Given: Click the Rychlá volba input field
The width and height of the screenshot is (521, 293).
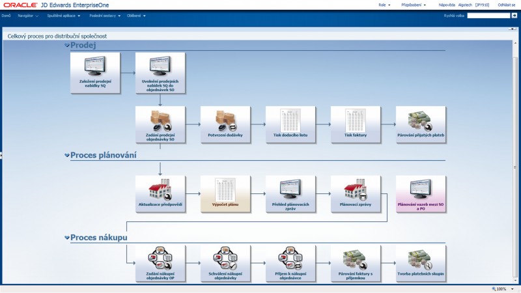Looking at the screenshot, I should (x=488, y=16).
